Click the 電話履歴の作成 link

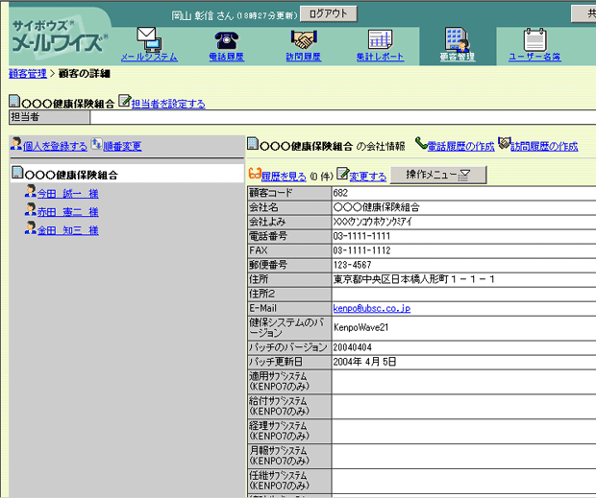461,146
